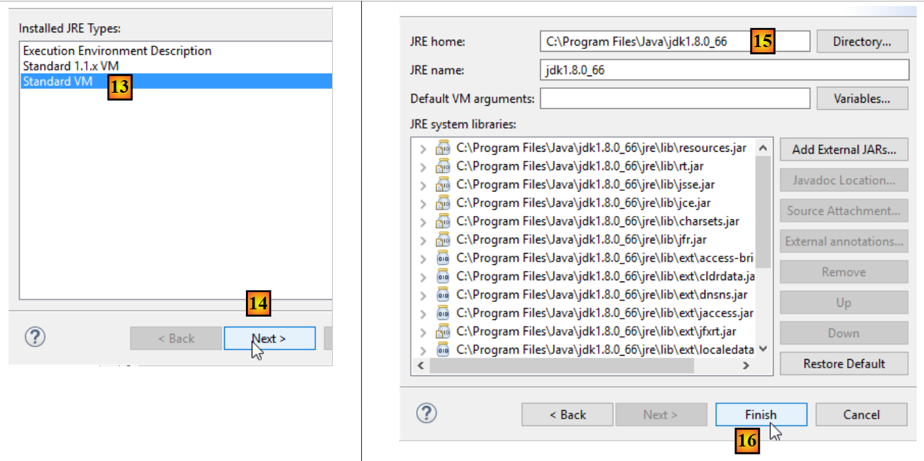This screenshot has height=461, width=924.
Task: Click the Next button in left dialog
Action: click(x=270, y=338)
